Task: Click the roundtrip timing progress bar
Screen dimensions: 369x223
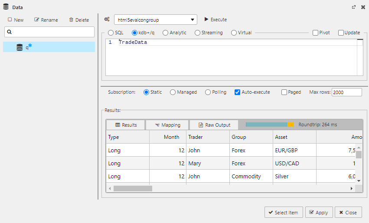Action: point(270,125)
